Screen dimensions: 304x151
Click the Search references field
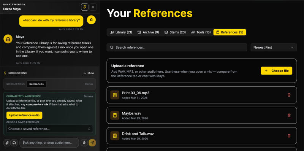(x=177, y=48)
